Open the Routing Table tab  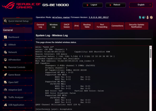click(x=87, y=26)
